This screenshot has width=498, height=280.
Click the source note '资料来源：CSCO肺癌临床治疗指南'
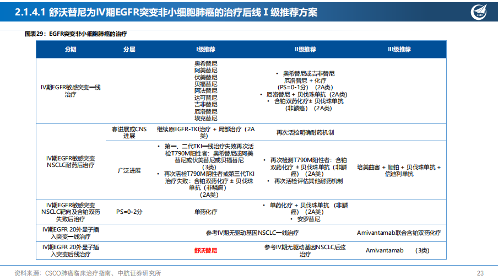88,273
